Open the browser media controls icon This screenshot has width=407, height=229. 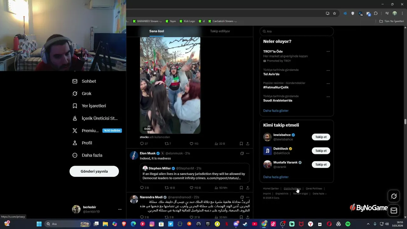(x=387, y=13)
